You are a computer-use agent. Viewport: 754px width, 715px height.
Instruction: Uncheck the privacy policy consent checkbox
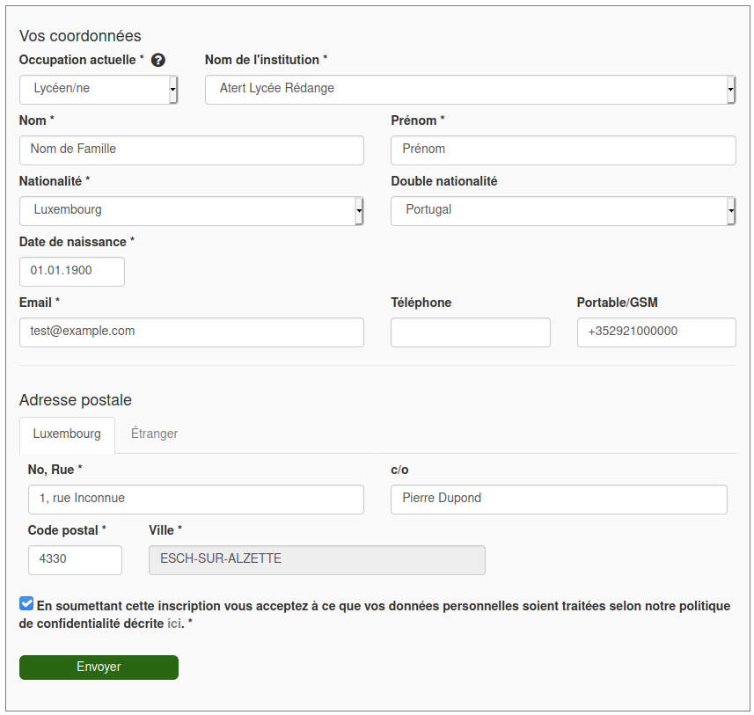tap(26, 603)
